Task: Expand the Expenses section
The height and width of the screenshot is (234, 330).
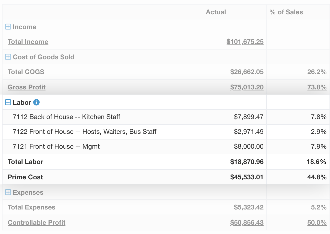Action: coord(8,192)
